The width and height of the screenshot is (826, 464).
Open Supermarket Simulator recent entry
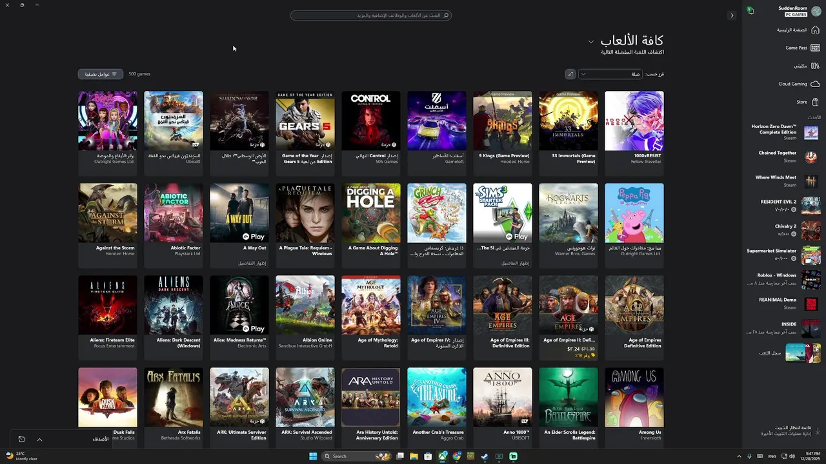[x=785, y=255]
